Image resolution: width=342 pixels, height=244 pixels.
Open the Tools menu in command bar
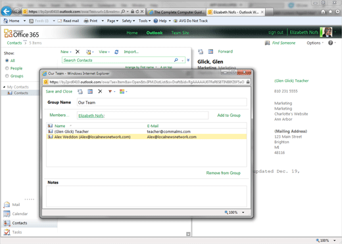coord(145,21)
